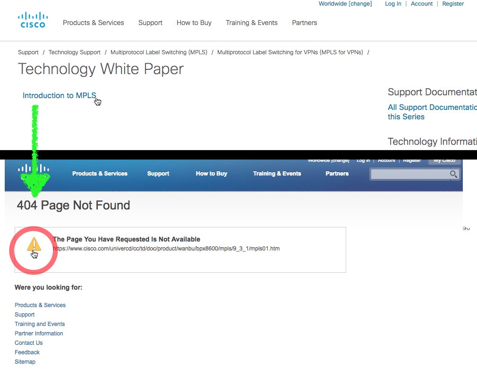Viewport: 477px width, 384px height.
Task: Click The Page You Have Requested Is Not Available text
Action: pos(127,239)
